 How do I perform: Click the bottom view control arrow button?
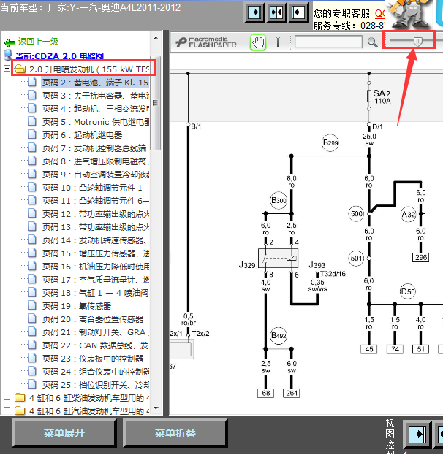click(417, 434)
